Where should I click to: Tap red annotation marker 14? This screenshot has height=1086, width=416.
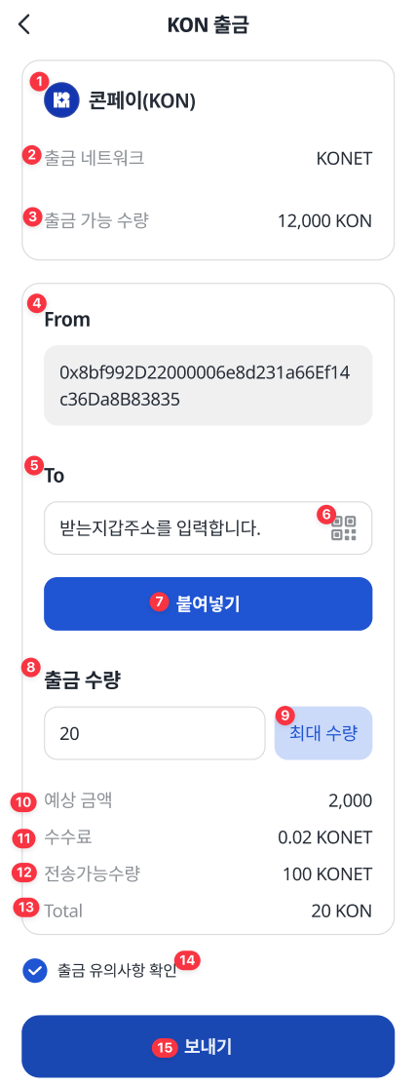click(186, 960)
